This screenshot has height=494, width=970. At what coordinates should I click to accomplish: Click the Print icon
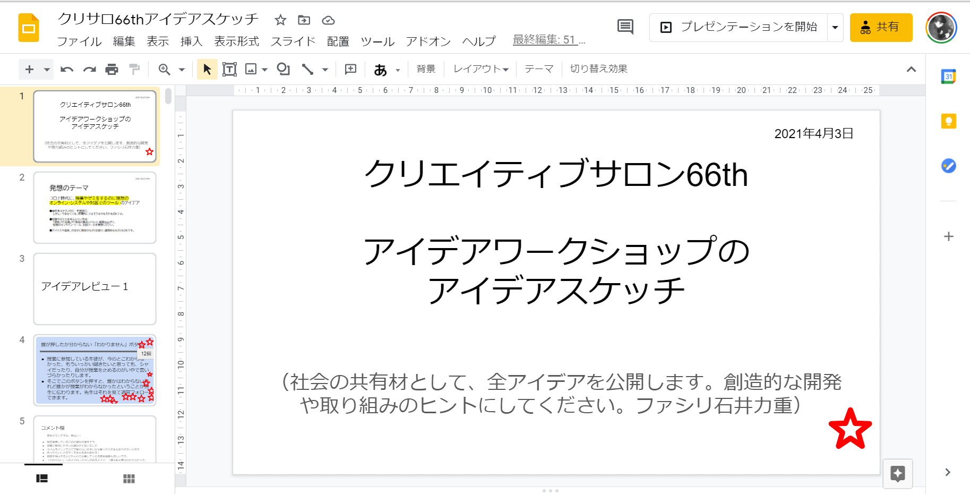tap(111, 69)
